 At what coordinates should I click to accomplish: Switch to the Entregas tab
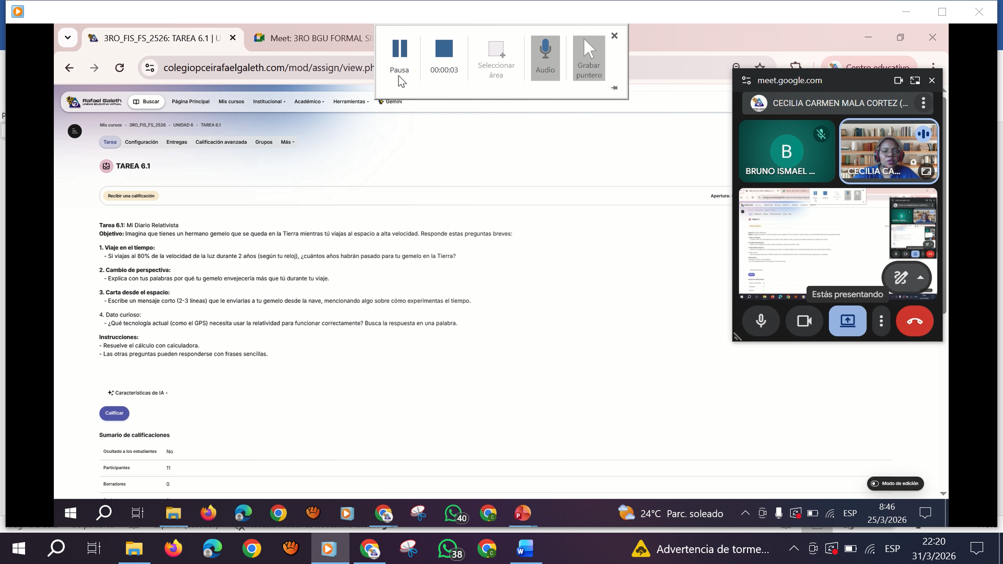(x=177, y=142)
